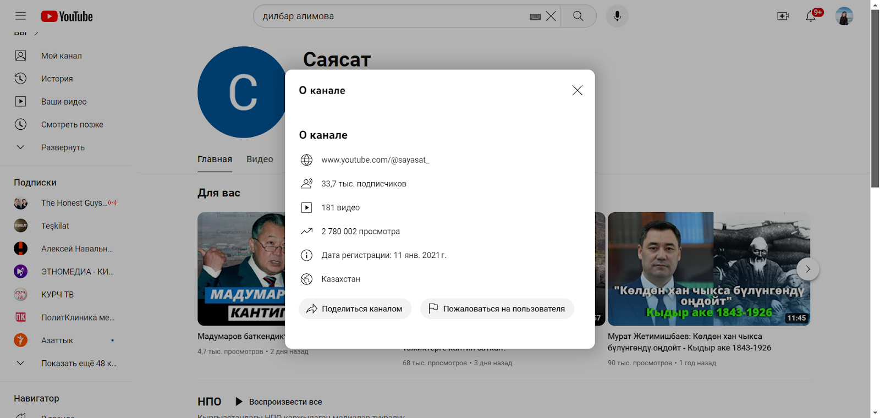Click the 'Ваши видео' play icon
Screen dimensions: 880x418
20,101
